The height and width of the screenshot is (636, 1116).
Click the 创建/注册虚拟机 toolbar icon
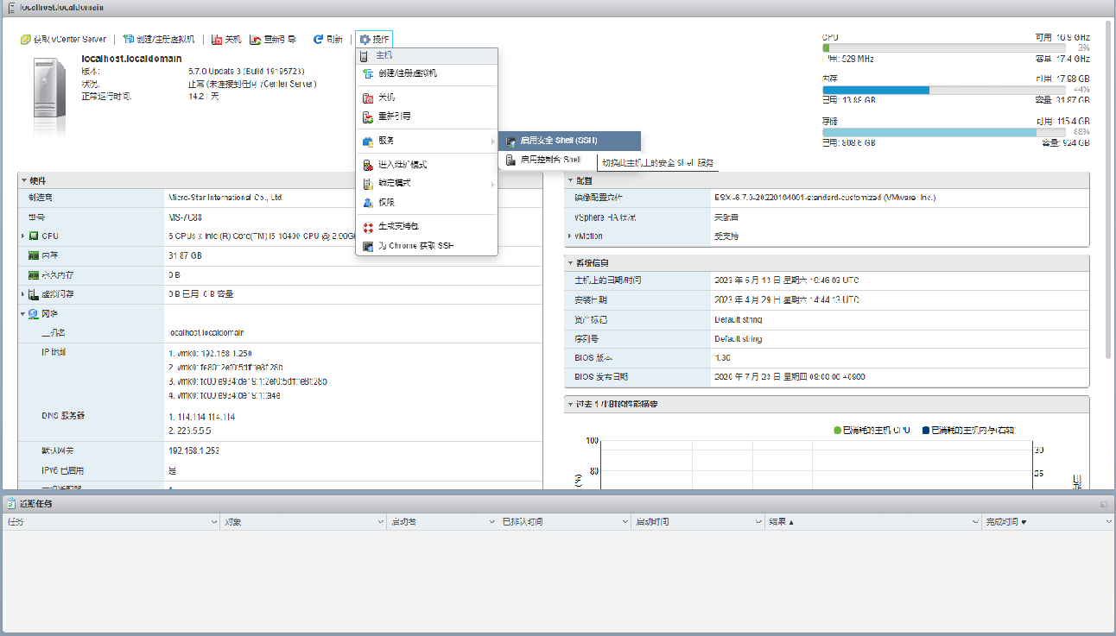pyautogui.click(x=129, y=40)
